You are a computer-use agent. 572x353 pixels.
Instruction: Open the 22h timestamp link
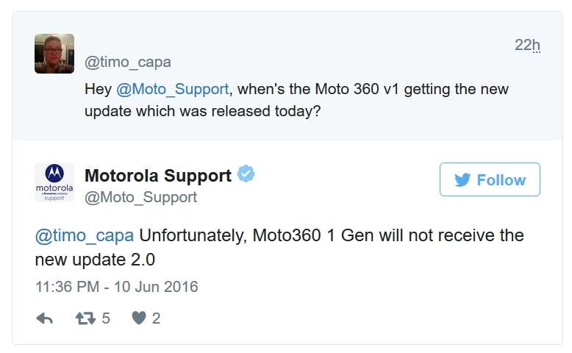coord(527,46)
